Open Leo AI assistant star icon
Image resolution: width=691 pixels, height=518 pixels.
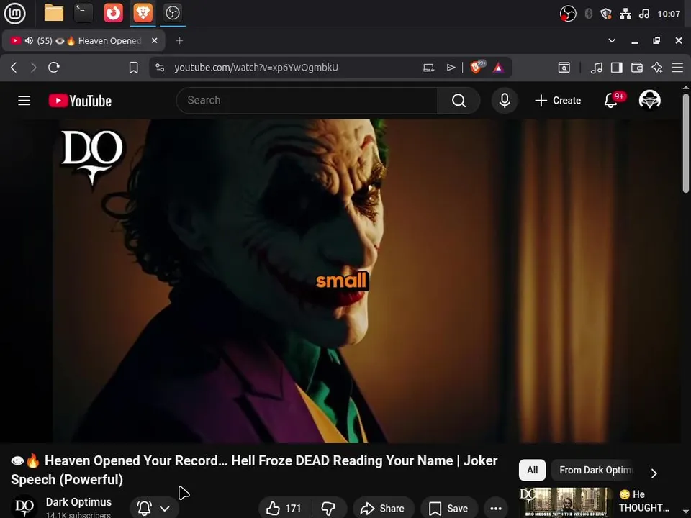pyautogui.click(x=657, y=68)
